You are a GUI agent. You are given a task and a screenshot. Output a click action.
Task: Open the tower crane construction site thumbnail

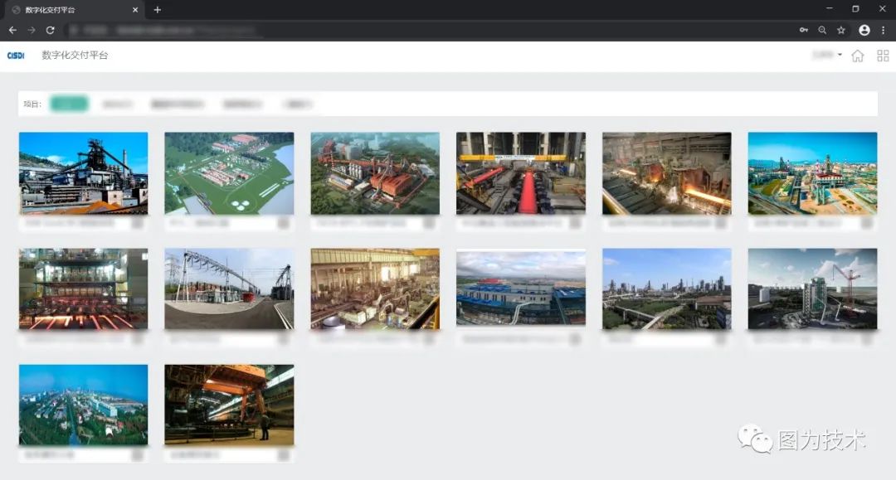812,288
